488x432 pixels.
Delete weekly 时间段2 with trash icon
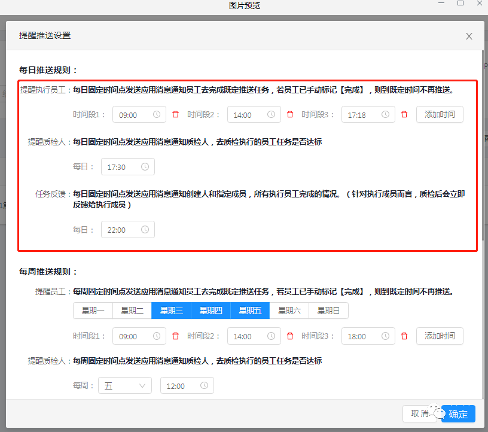tap(290, 336)
